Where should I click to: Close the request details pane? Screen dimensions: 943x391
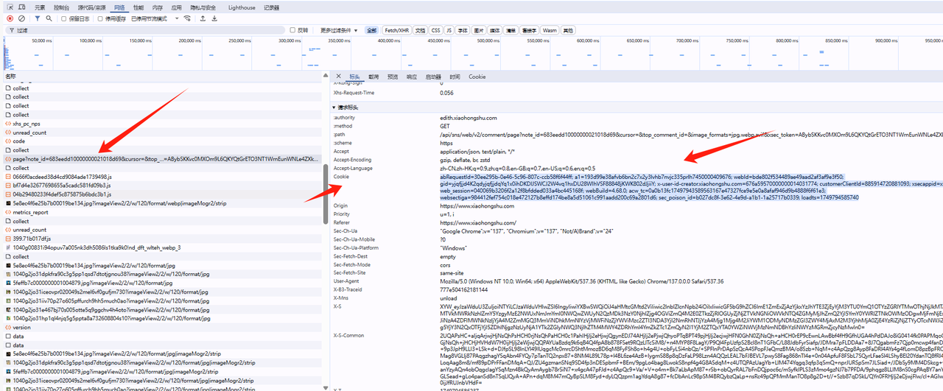[338, 77]
